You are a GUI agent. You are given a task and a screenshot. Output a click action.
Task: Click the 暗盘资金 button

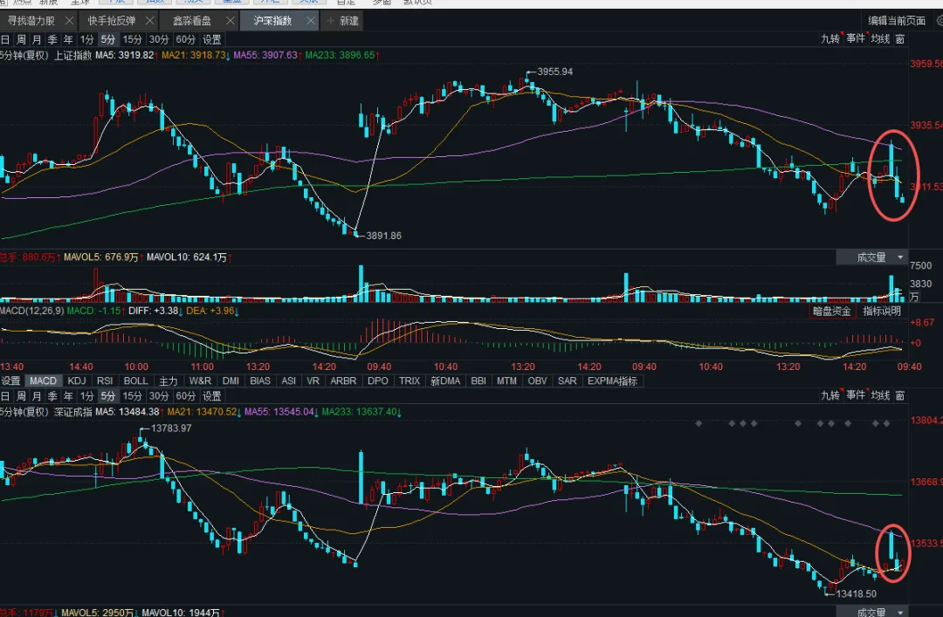831,311
